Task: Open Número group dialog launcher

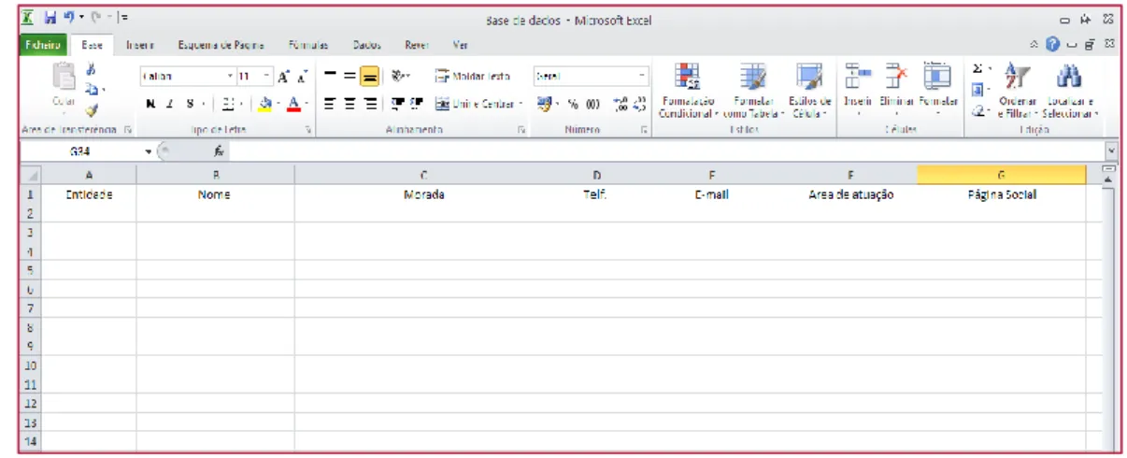Action: pos(644,131)
